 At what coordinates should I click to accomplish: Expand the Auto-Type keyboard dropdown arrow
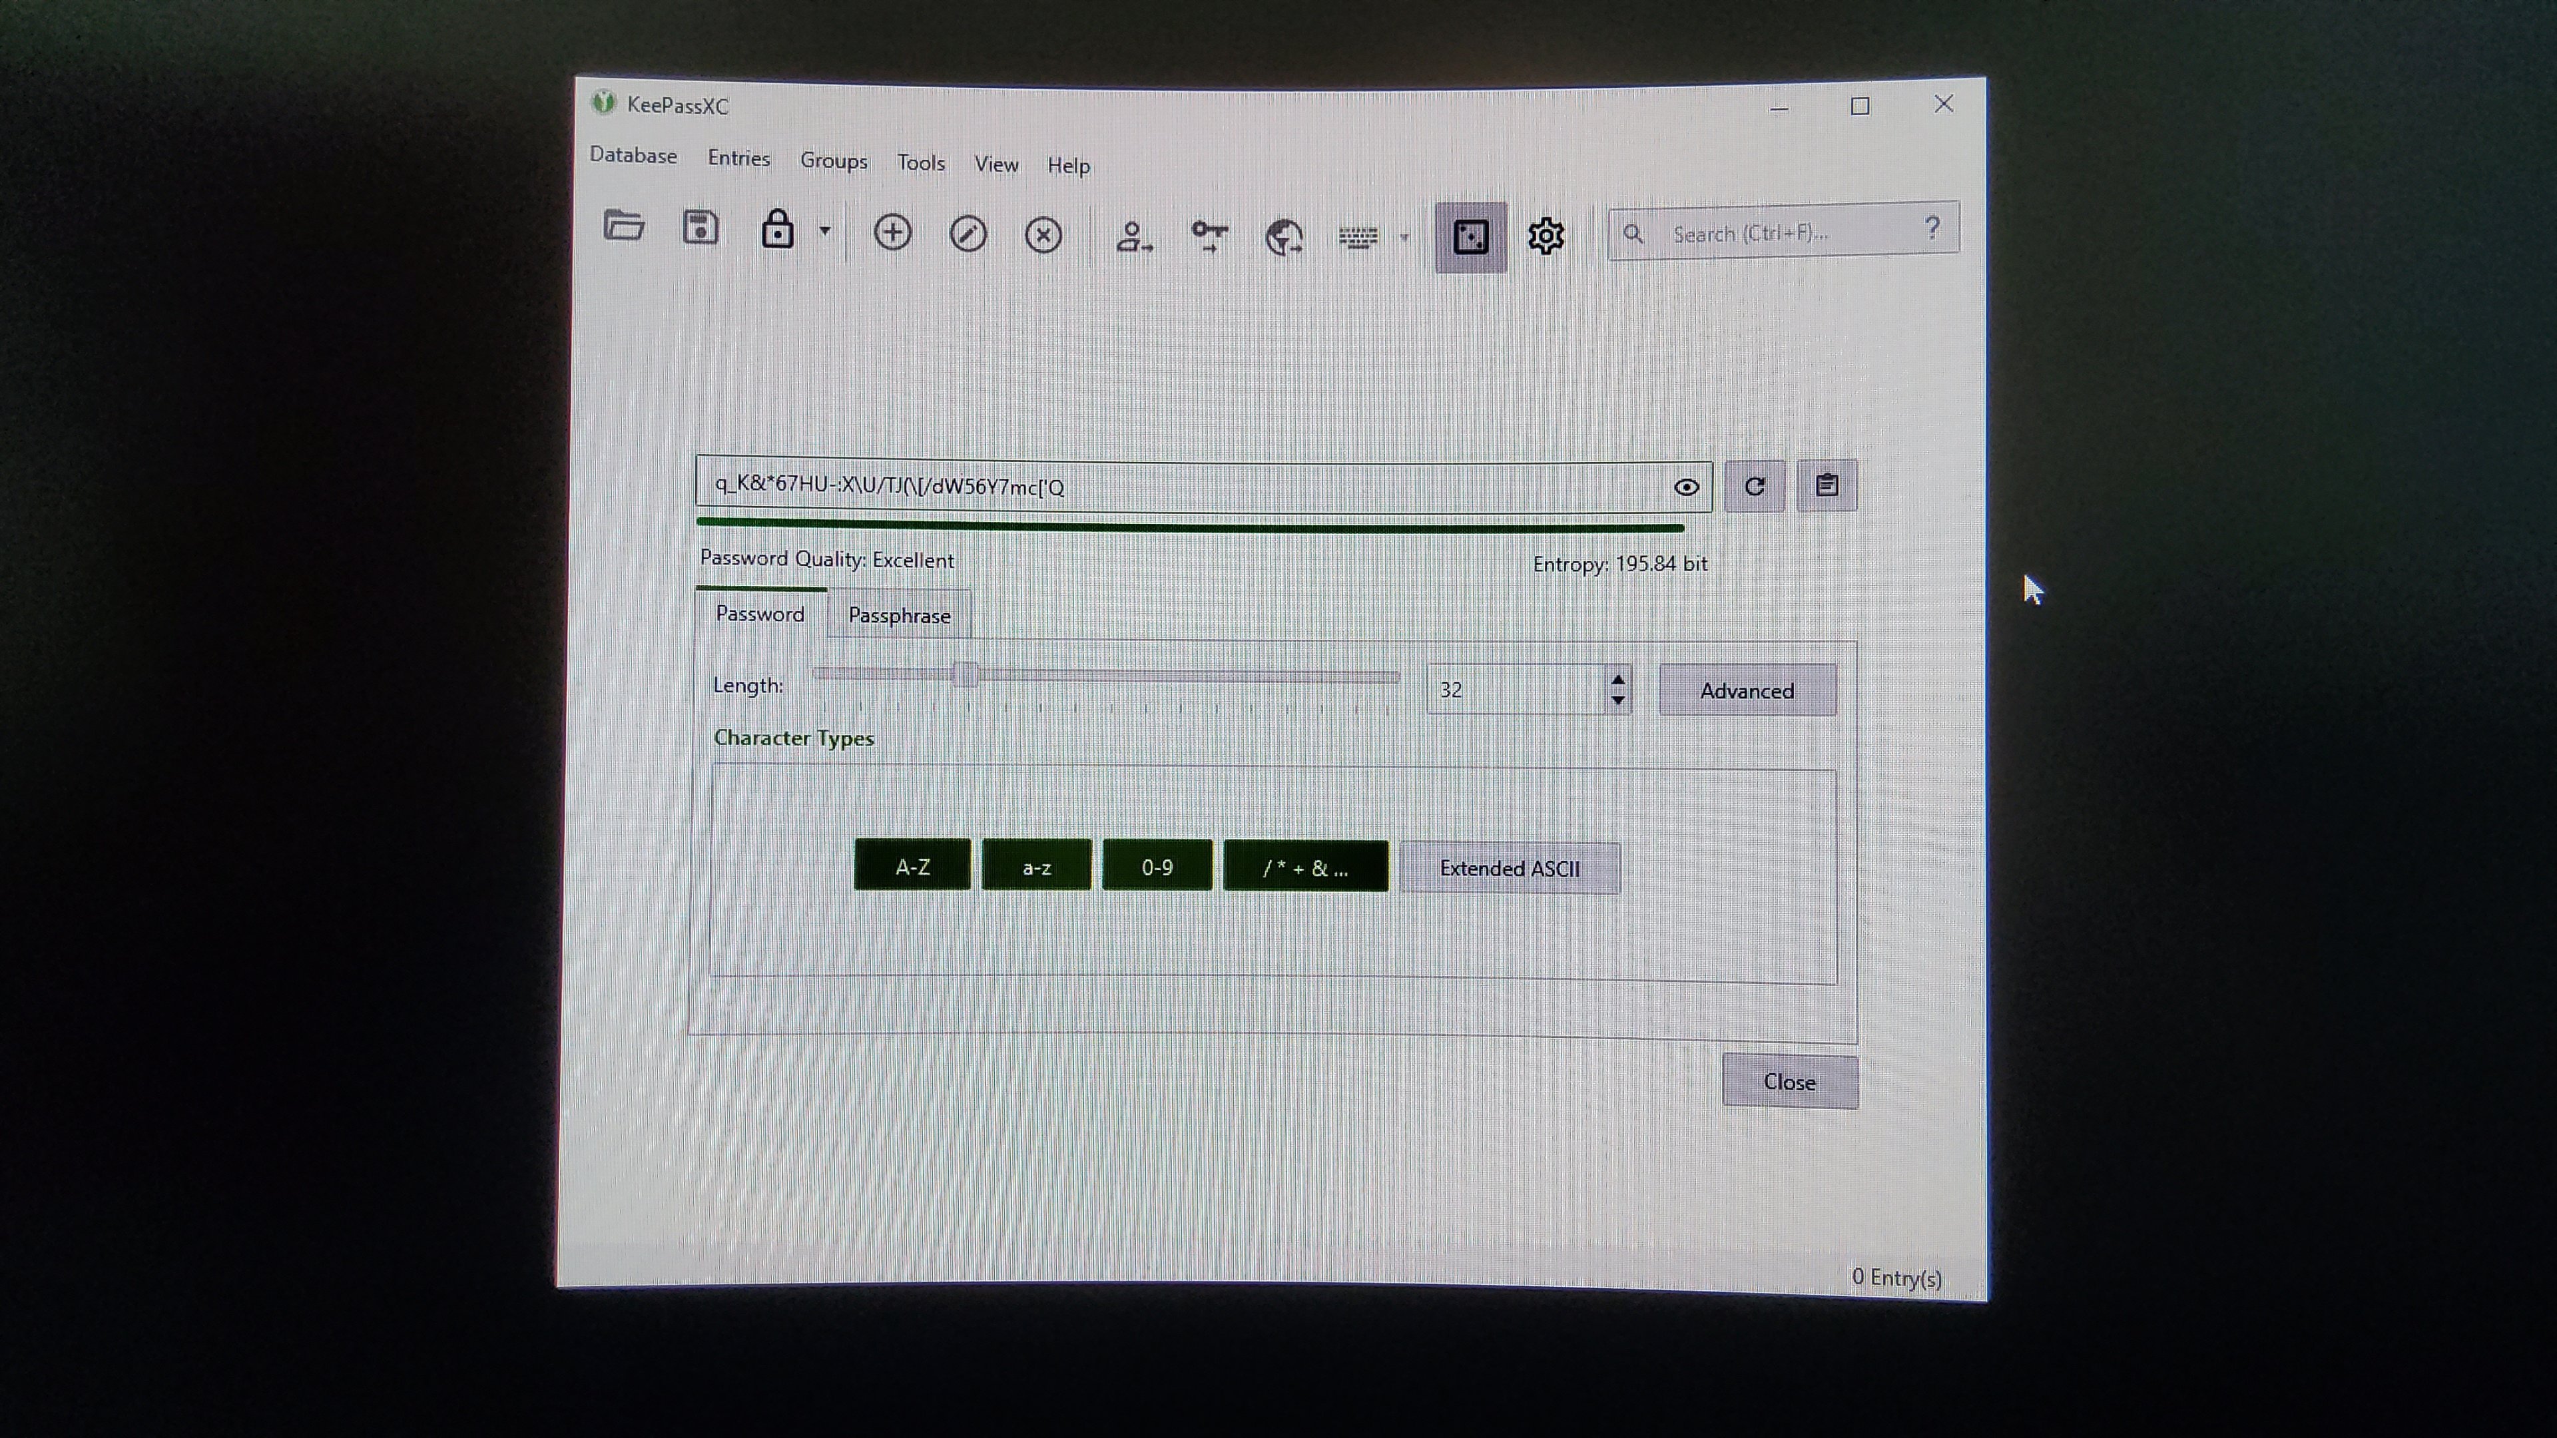[1404, 237]
